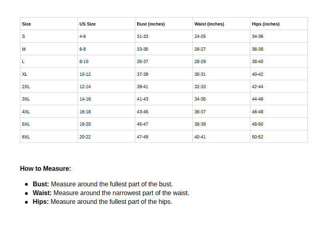Click the 6XL size row label
The width and height of the screenshot is (323, 233).
[49, 136]
